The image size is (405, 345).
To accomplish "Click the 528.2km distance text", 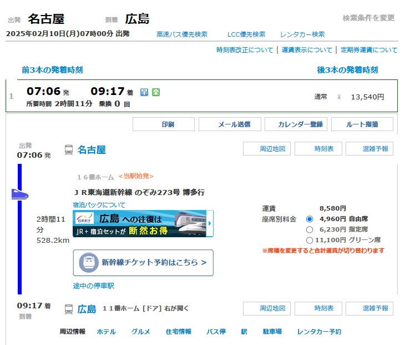I will pyautogui.click(x=53, y=240).
